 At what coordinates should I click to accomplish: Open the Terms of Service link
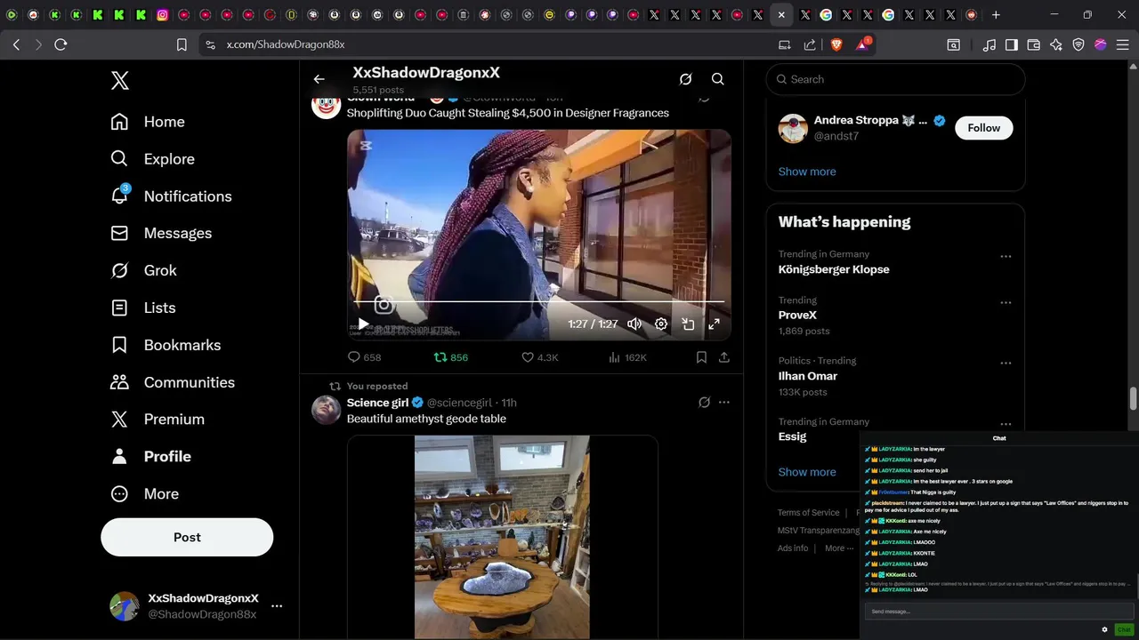click(808, 513)
